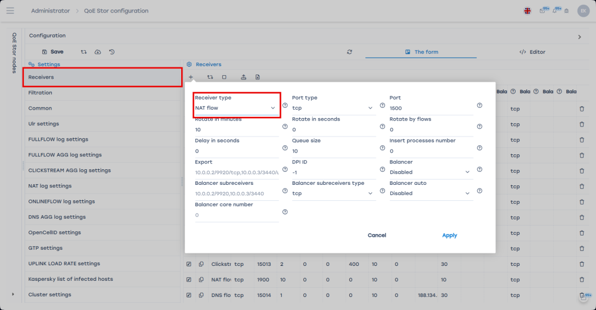Click the bug report icon

pos(566,11)
